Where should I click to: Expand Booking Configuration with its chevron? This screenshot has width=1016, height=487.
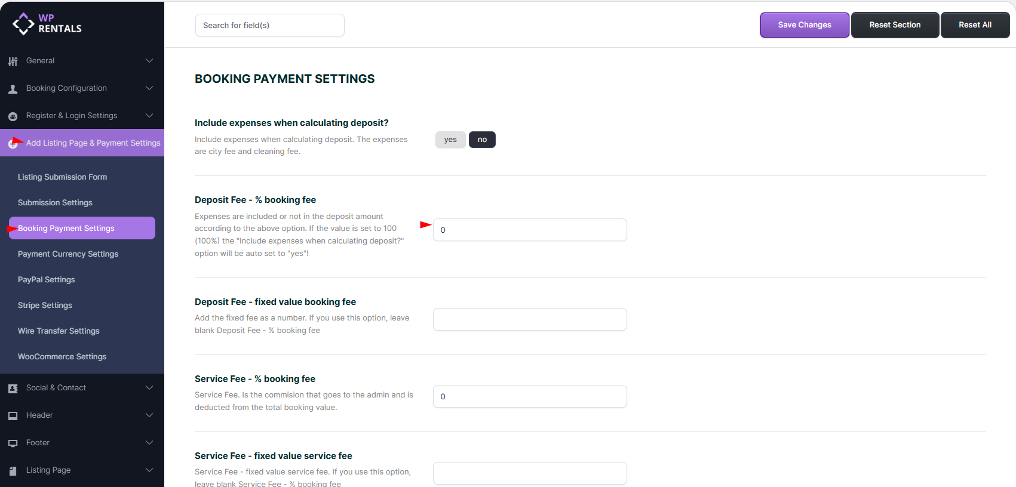click(x=149, y=88)
